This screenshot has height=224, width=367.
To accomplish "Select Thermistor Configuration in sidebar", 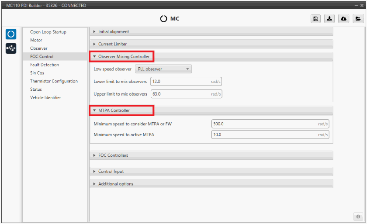I will point(54,81).
